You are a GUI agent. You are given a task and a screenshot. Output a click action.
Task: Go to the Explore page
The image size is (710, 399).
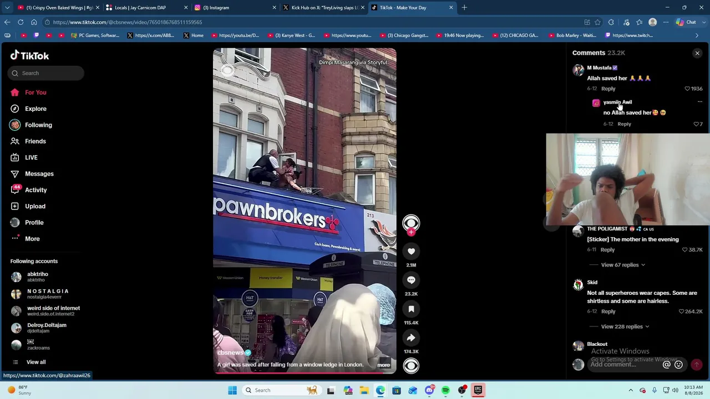click(35, 109)
